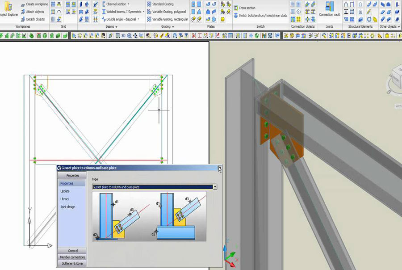
Task: Select Joint design in properties list
Action: (68, 207)
